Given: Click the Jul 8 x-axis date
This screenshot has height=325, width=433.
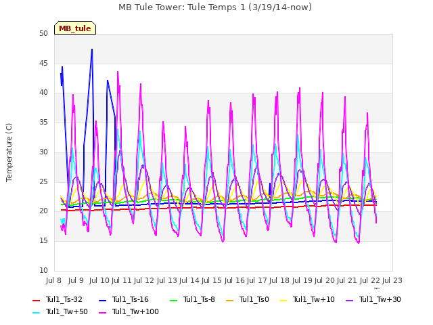Looking at the screenshot, I should coord(53,280).
